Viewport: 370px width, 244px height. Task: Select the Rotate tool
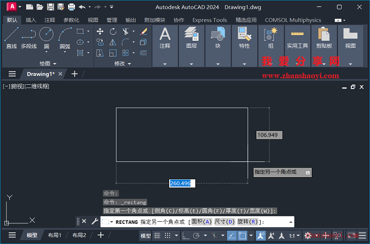click(113, 31)
